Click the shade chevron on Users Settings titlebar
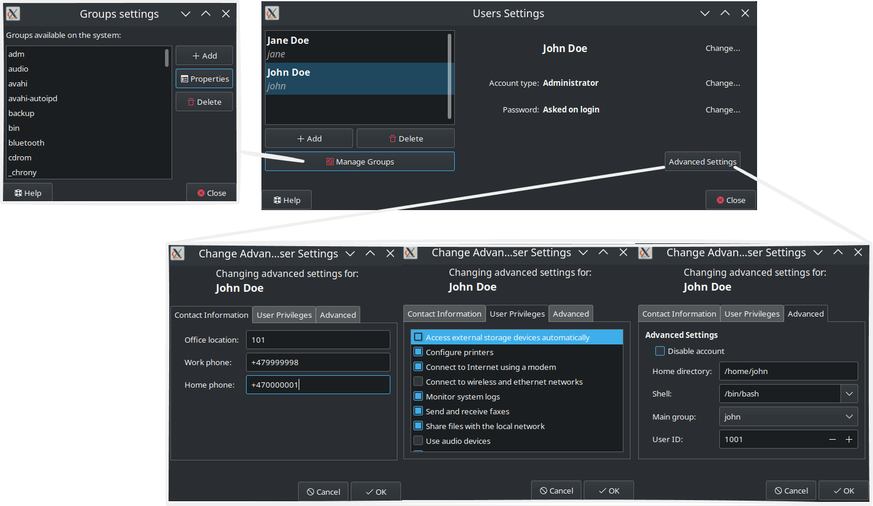 [704, 13]
